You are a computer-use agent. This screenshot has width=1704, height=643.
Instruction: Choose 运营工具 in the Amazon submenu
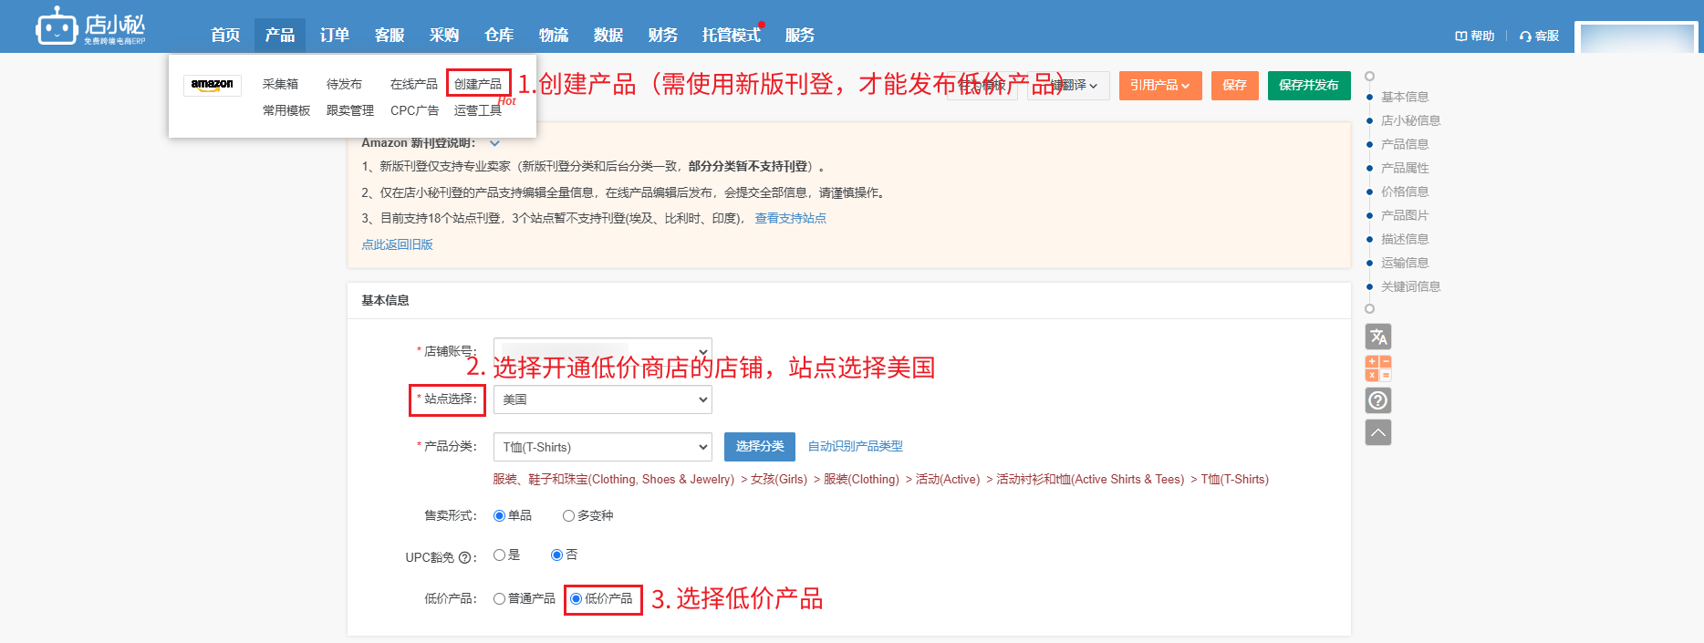(478, 110)
